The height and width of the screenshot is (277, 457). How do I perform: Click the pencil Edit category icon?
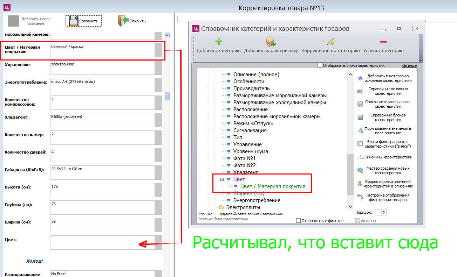pyautogui.click(x=330, y=41)
